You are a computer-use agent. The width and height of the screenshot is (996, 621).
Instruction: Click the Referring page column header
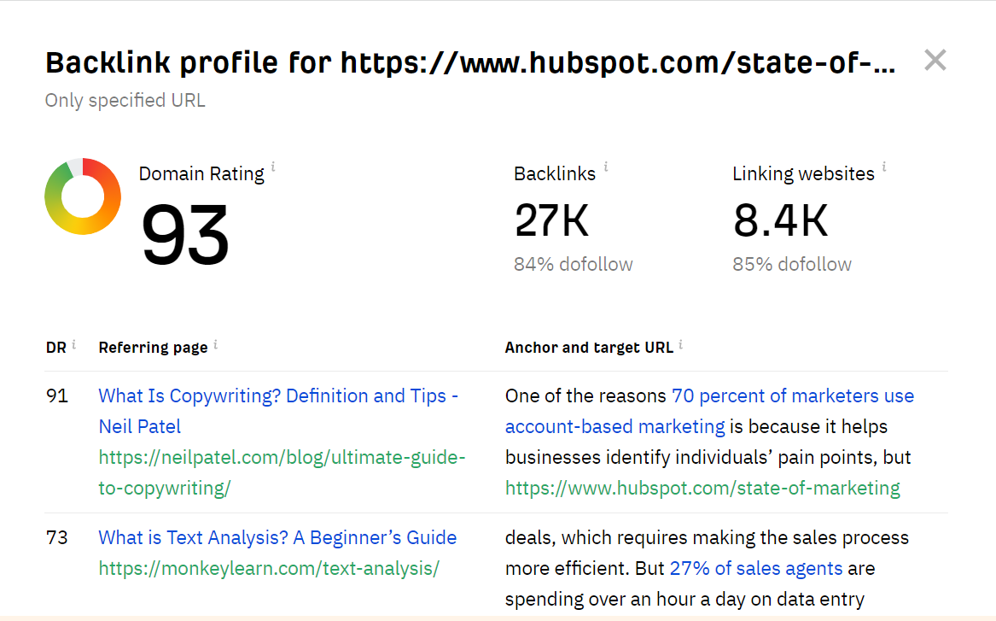[x=153, y=348]
